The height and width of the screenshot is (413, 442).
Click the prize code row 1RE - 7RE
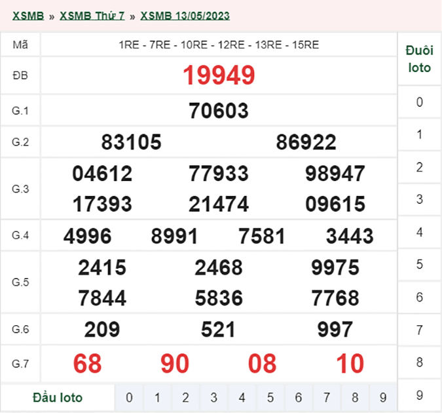[x=219, y=45]
